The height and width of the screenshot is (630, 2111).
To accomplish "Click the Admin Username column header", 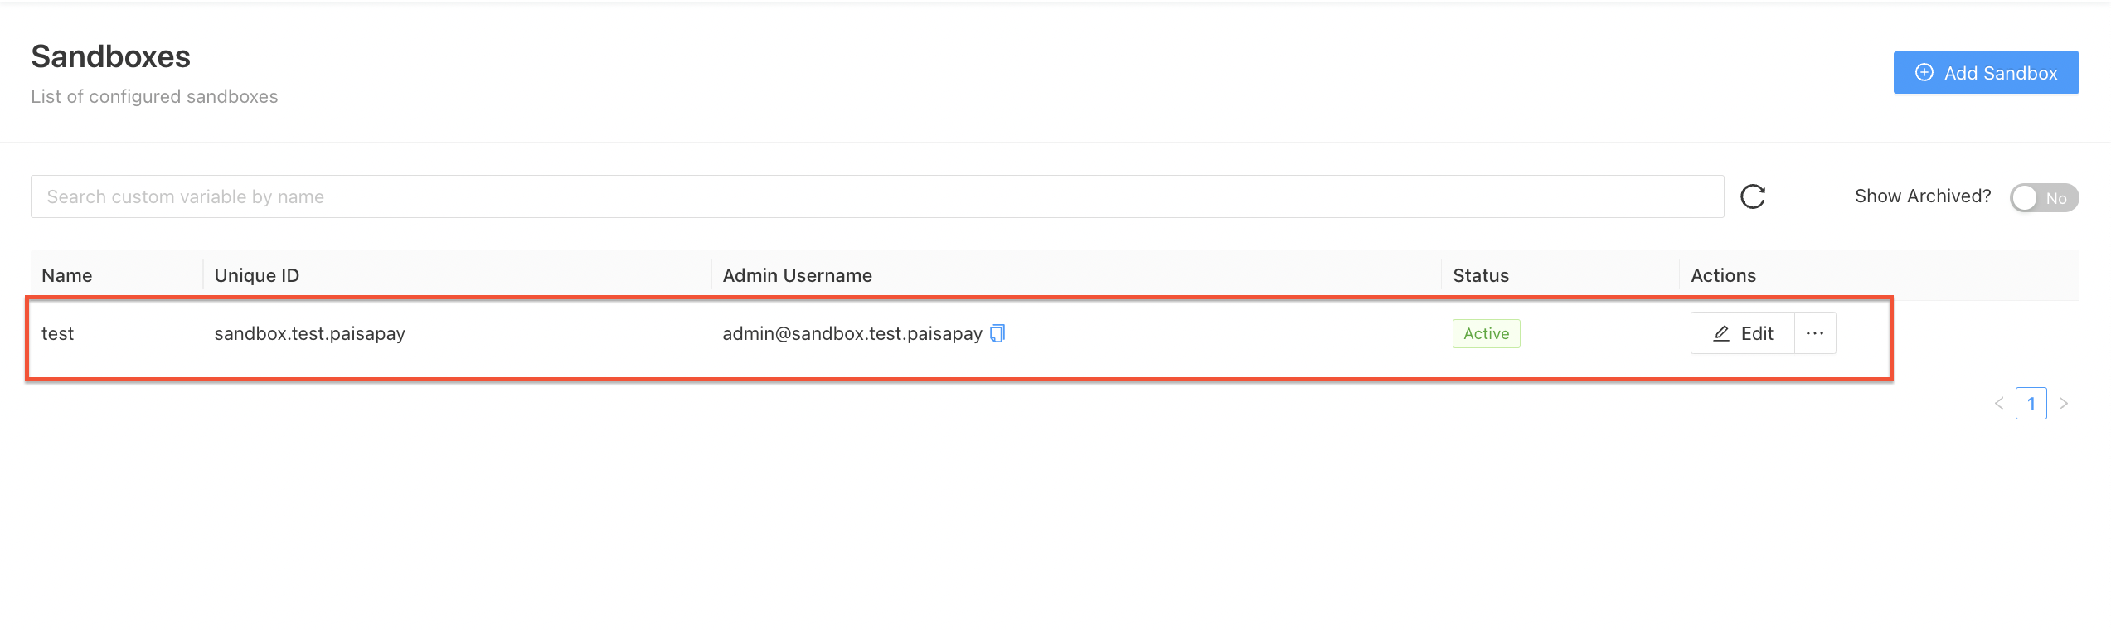I will (797, 275).
